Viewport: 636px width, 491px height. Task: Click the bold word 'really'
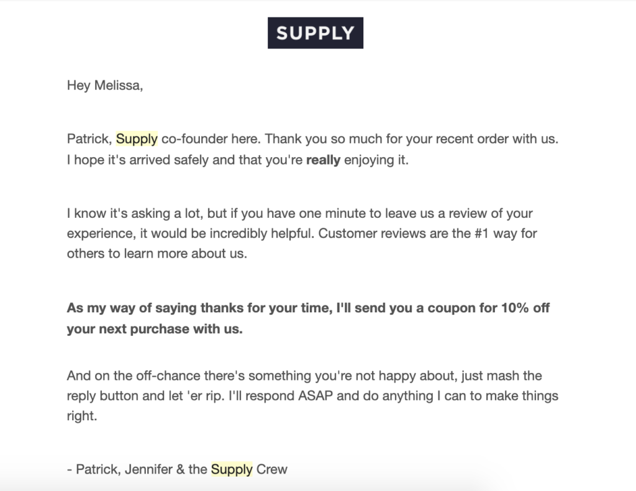click(x=323, y=160)
